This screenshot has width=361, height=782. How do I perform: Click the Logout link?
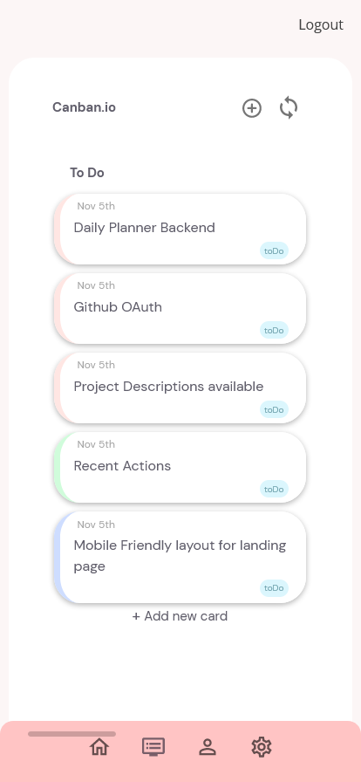click(321, 24)
